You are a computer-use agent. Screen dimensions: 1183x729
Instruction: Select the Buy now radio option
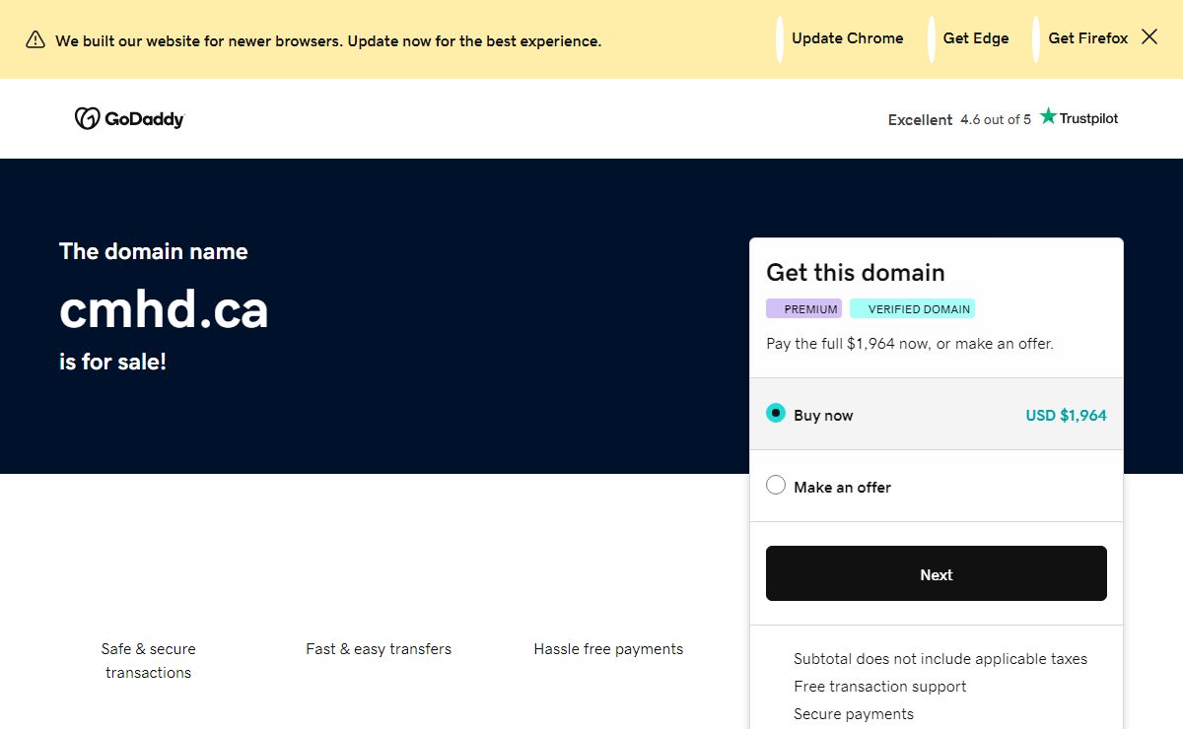[776, 414]
